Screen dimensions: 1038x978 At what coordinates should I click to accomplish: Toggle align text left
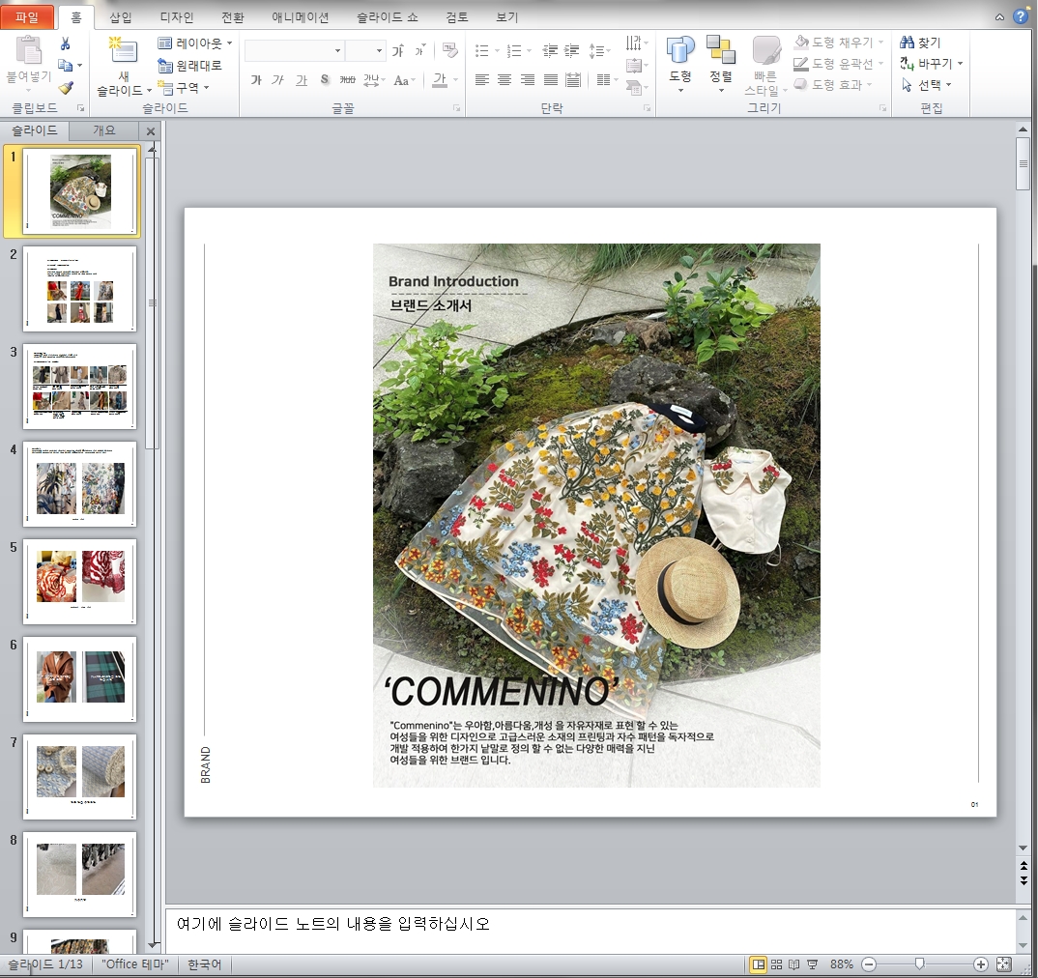click(482, 80)
